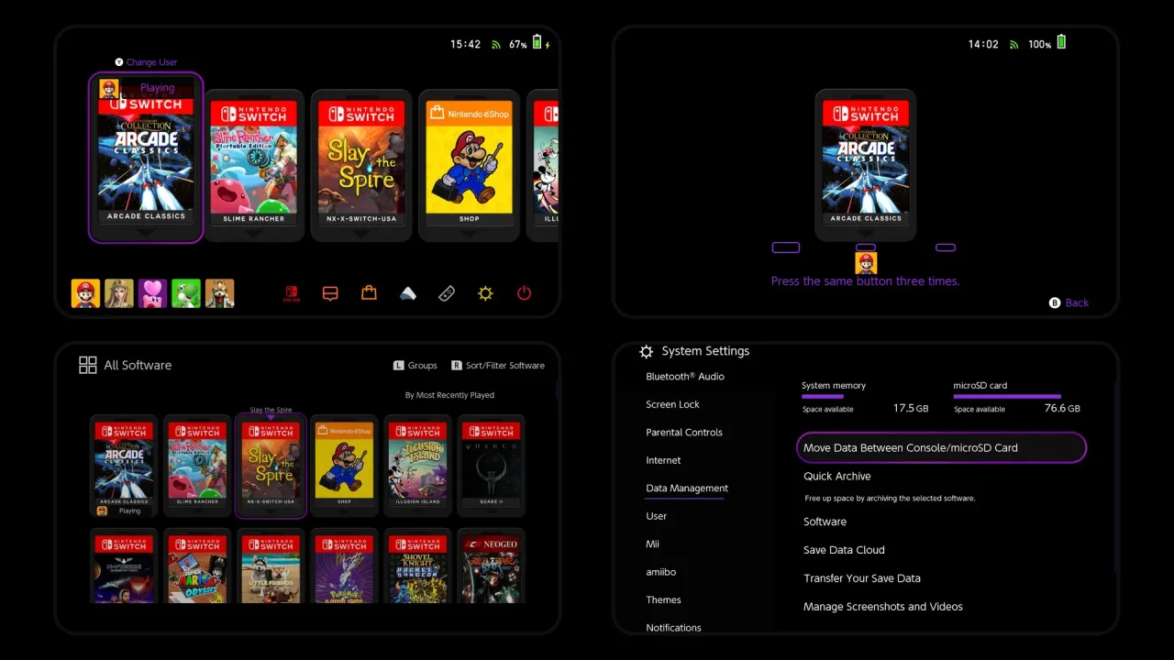This screenshot has height=660, width=1174.
Task: Open System Settings gear on the Home bar
Action: point(485,293)
